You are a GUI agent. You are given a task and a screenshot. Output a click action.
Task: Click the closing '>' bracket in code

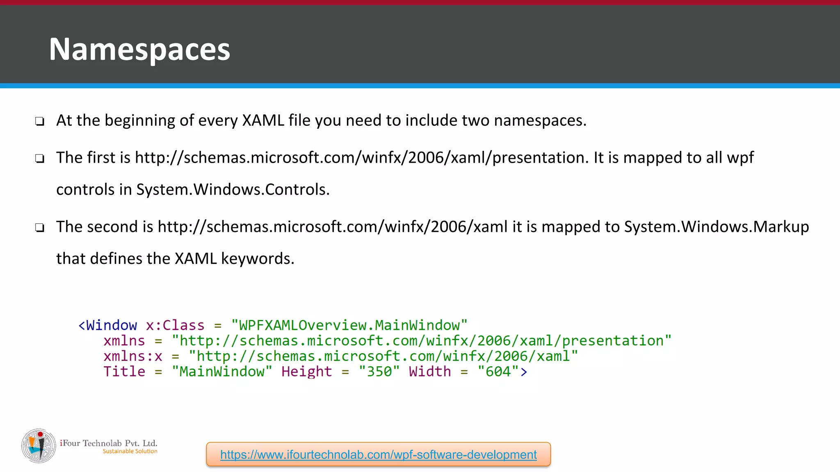tap(524, 372)
